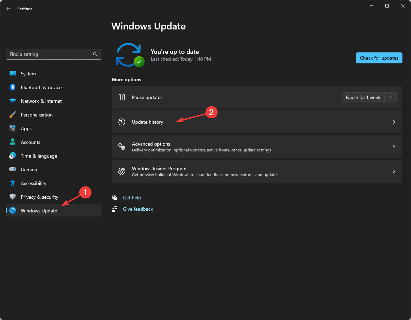The height and width of the screenshot is (320, 411).
Task: Navigate to Apps settings
Action: point(54,128)
